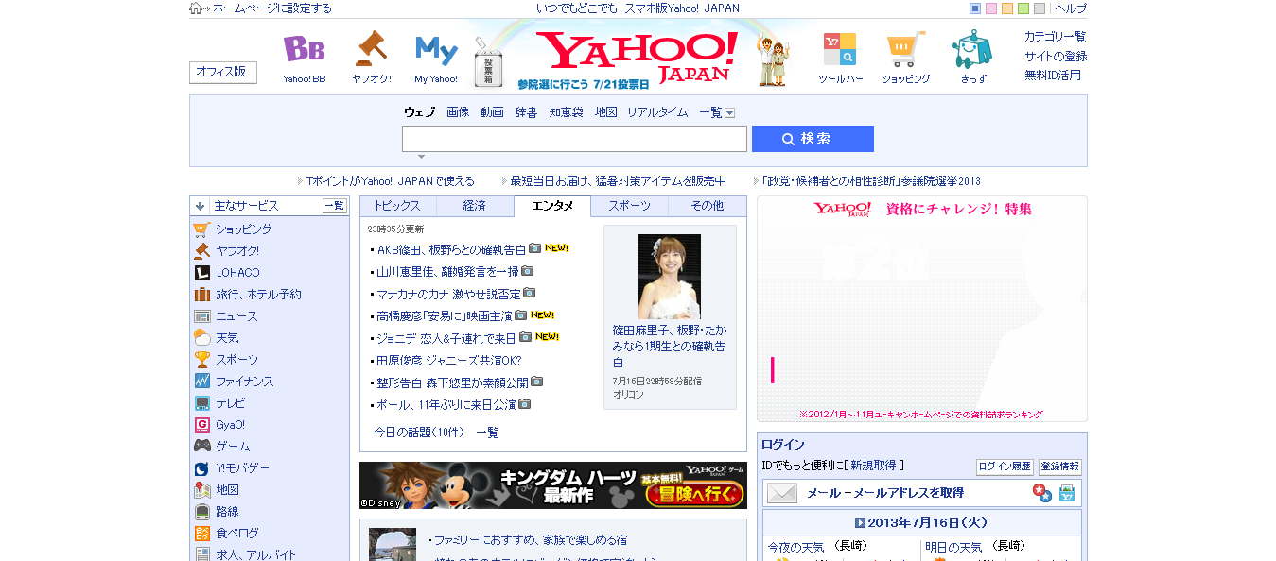Open the スマホ版Yahoo! JAPAN link
Screen dimensions: 1276x561
(x=682, y=8)
